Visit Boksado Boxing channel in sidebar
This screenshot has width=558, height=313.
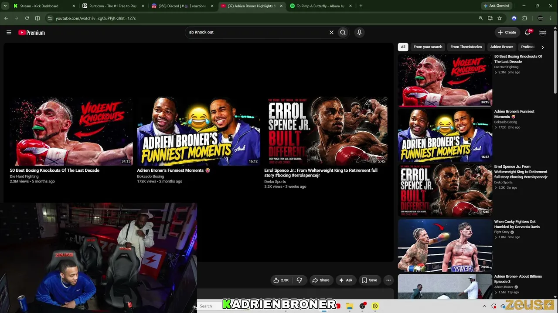coord(506,122)
